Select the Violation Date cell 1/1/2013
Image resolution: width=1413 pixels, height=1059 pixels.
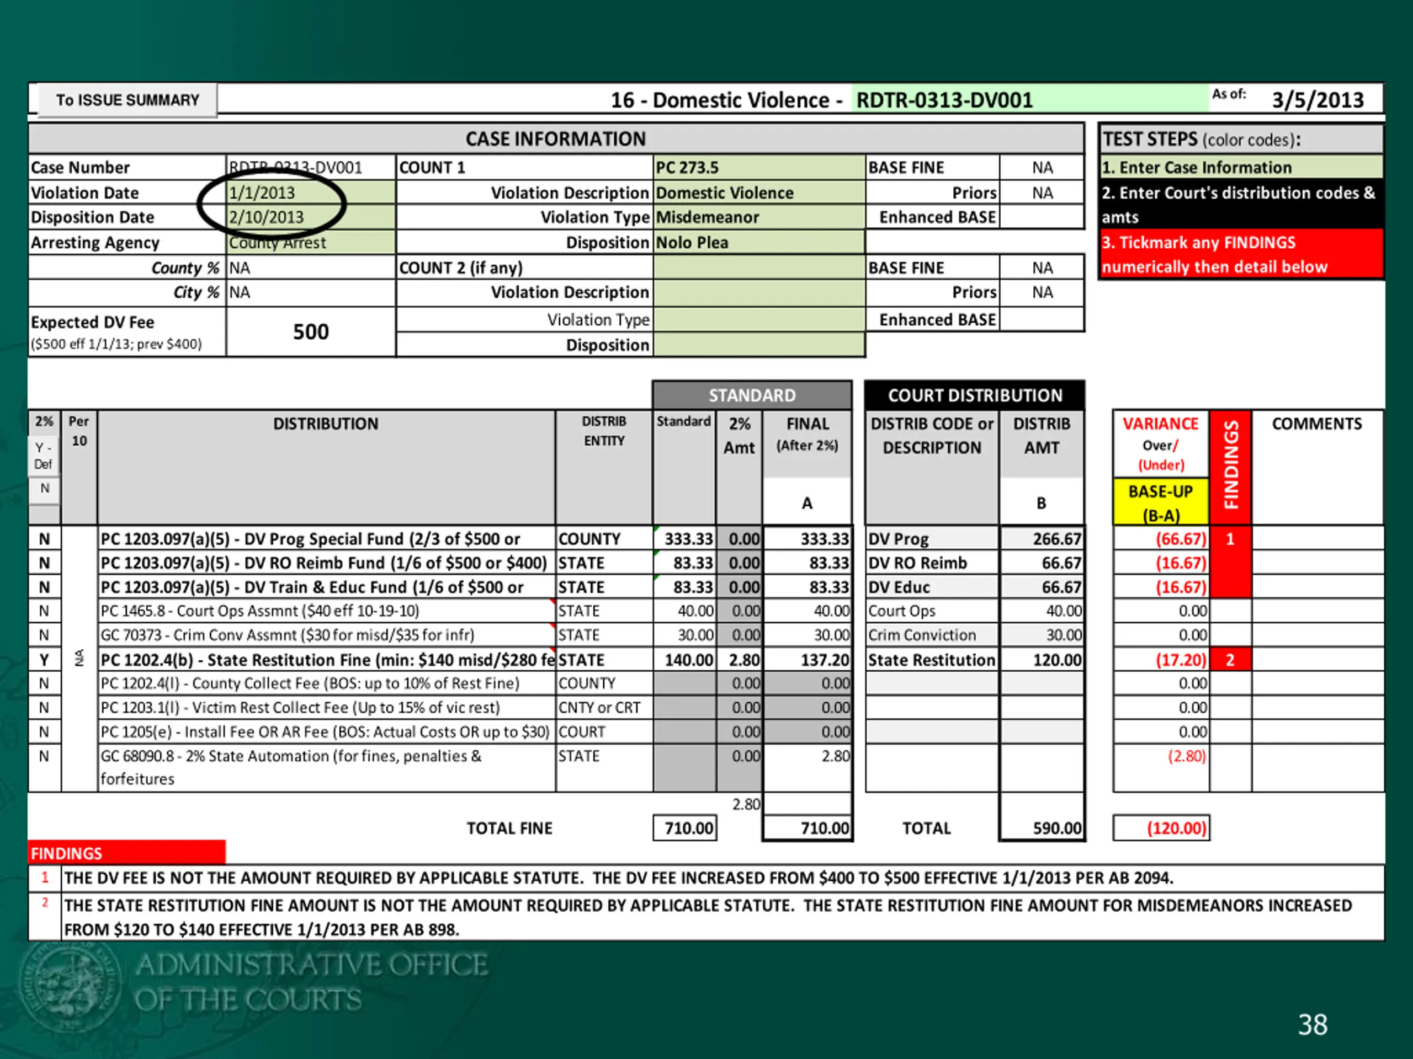311,192
